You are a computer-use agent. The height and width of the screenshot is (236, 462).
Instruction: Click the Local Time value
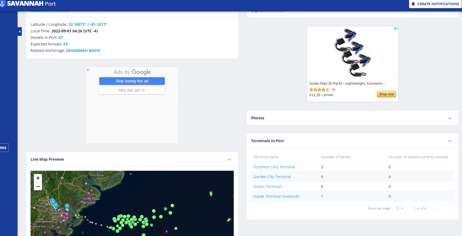(x=74, y=31)
